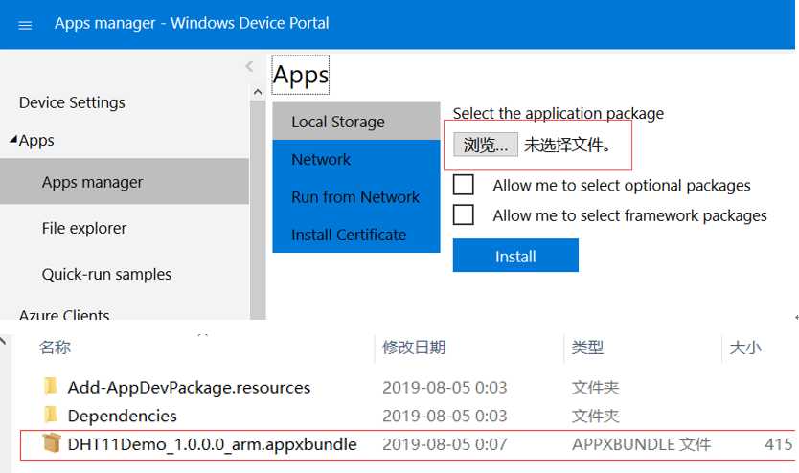Click the sidebar vertical scrollbar track
799x473 pixels.
(258, 210)
